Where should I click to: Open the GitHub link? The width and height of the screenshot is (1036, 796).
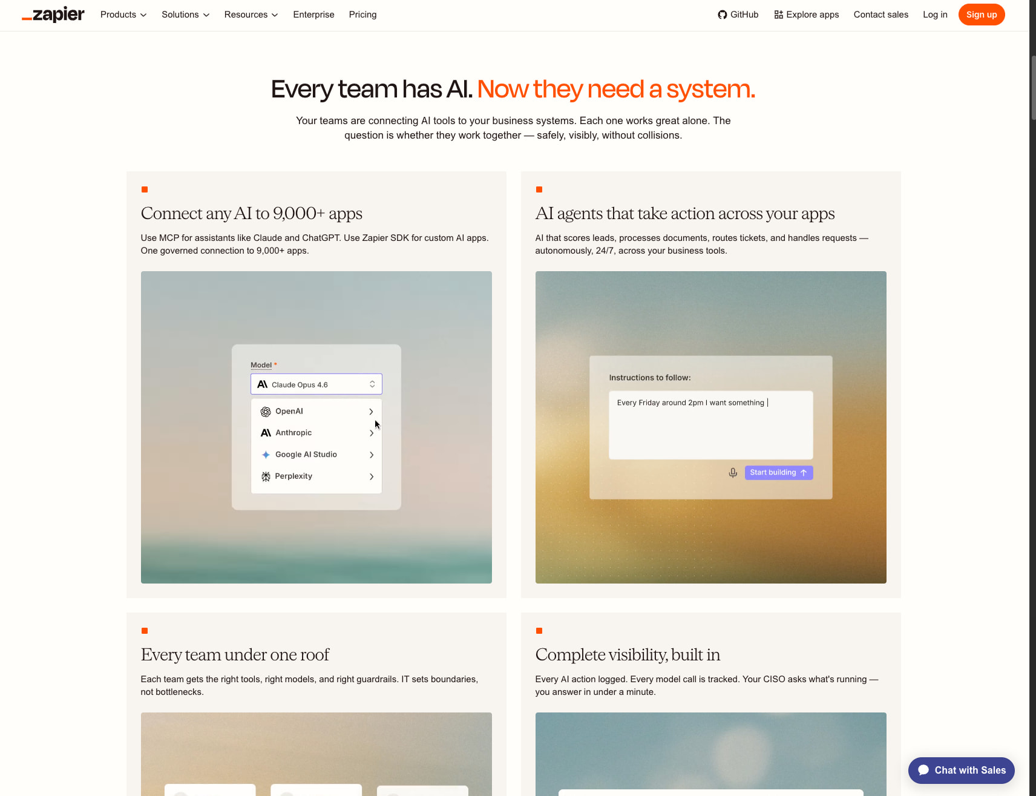coord(738,15)
